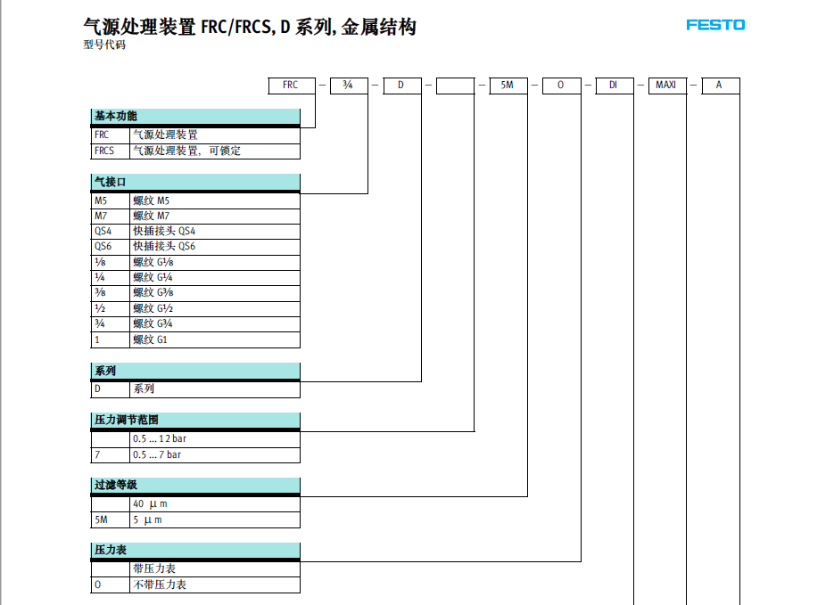This screenshot has width=834, height=605.
Task: Click the 气接口 table header
Action: point(195,182)
